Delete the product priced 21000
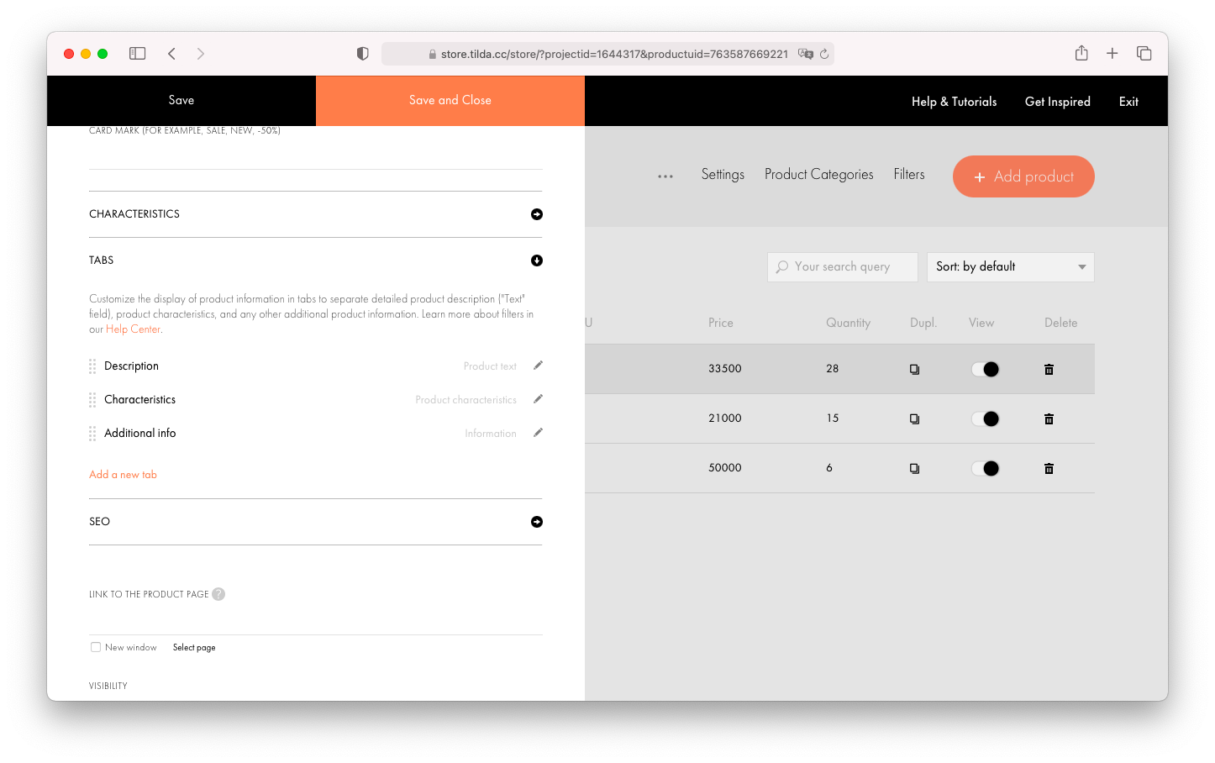The height and width of the screenshot is (763, 1215). point(1049,418)
